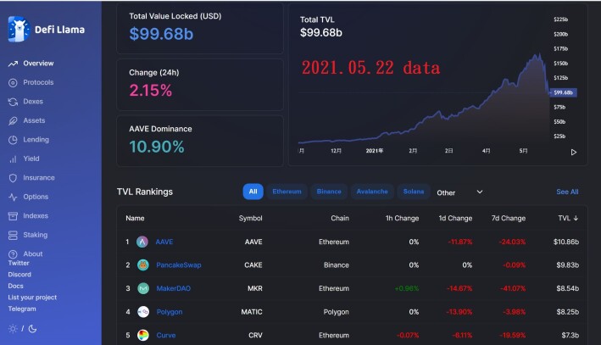
Task: Open the See All rankings link
Action: click(x=567, y=192)
